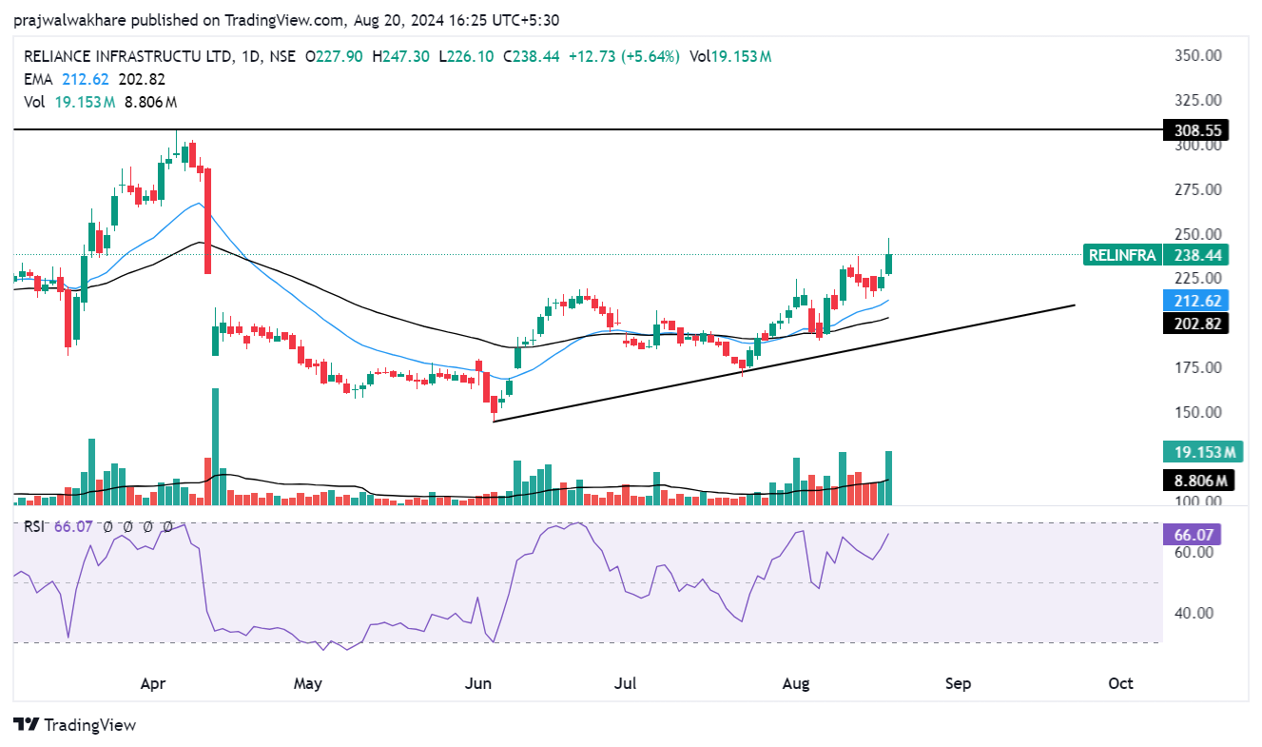This screenshot has width=1262, height=747.
Task: Click the tallest April volume bar
Action: [x=216, y=446]
